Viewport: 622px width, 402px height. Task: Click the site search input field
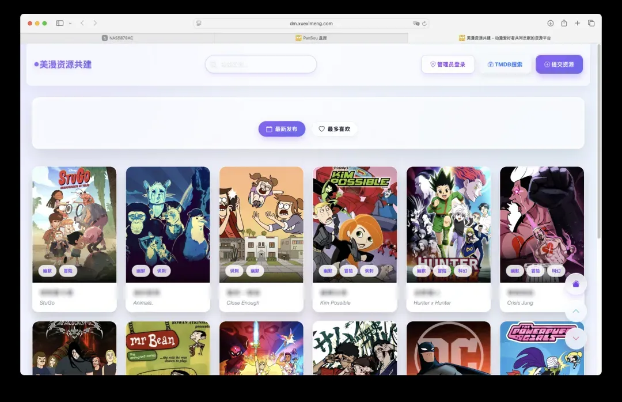[261, 65]
